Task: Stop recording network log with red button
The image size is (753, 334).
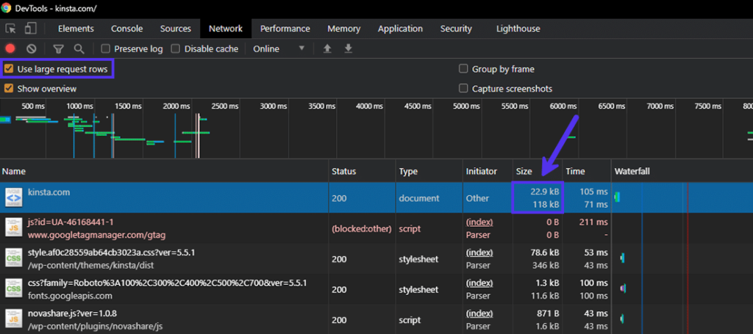Action: 10,48
